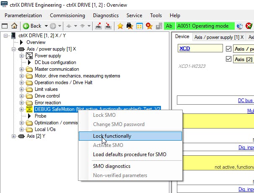Expand Optimization / commissioning folder
This screenshot has width=254, height=193.
coord(21,123)
